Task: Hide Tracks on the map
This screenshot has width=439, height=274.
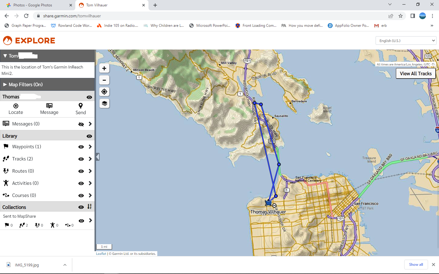Action: [x=81, y=159]
